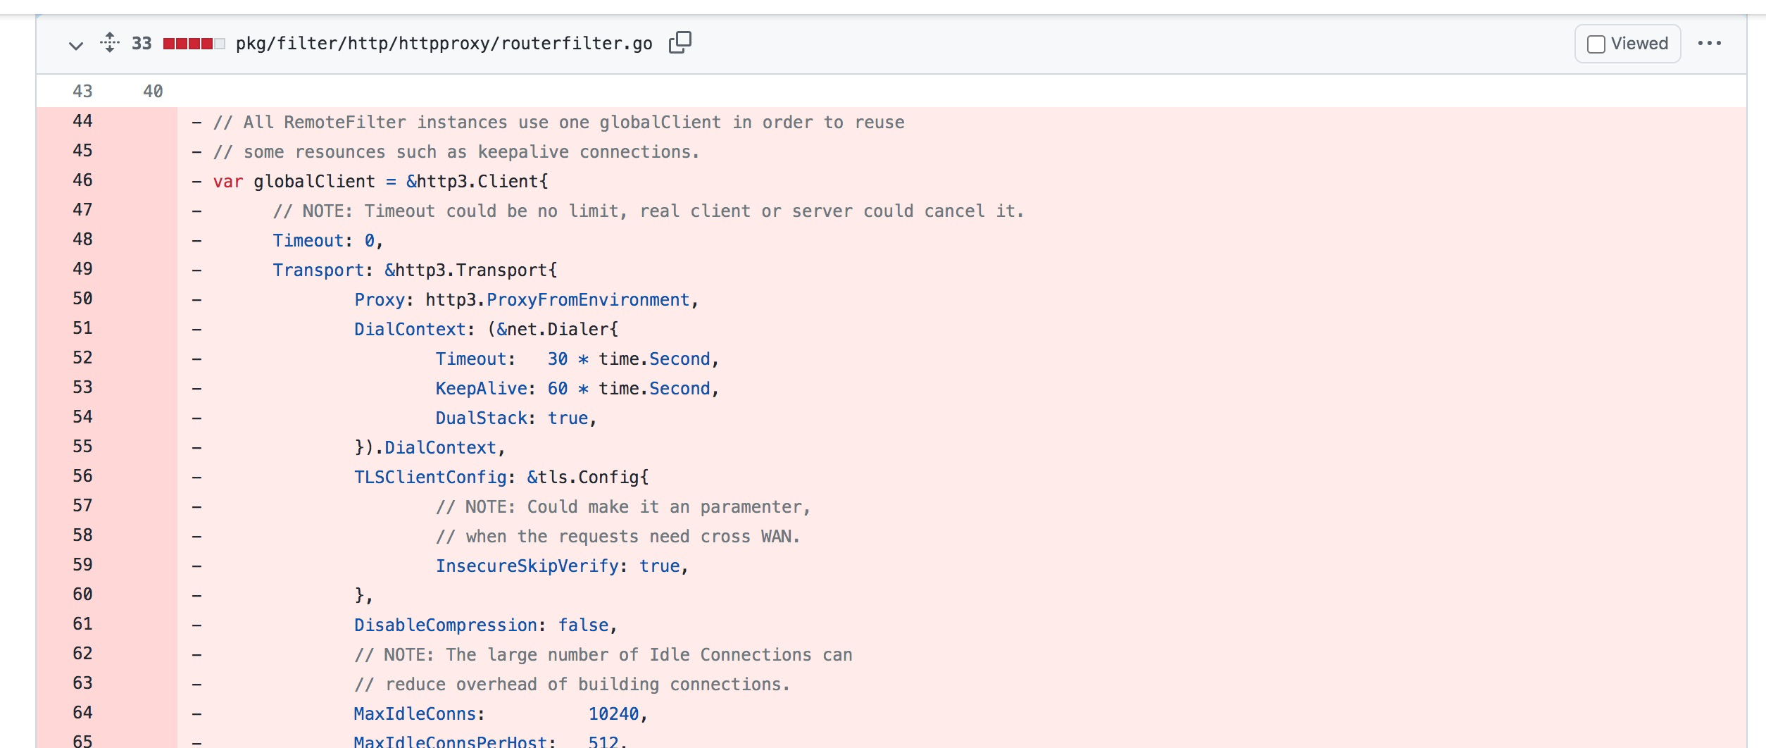Click the red diffstat squares indicator
This screenshot has width=1766, height=748.
(190, 43)
